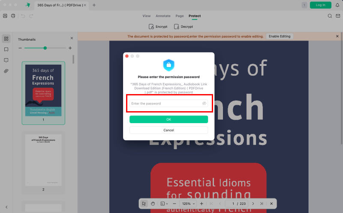Click the Enter the password field
Screen dimensions: 343x213
point(165,104)
